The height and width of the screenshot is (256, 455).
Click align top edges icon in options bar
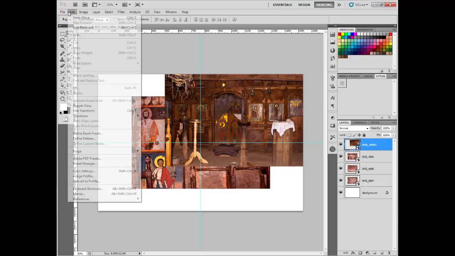point(157,20)
